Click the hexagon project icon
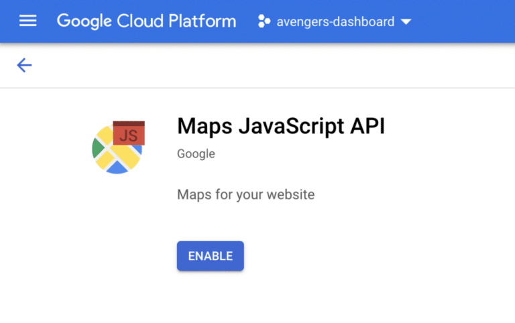 click(264, 21)
